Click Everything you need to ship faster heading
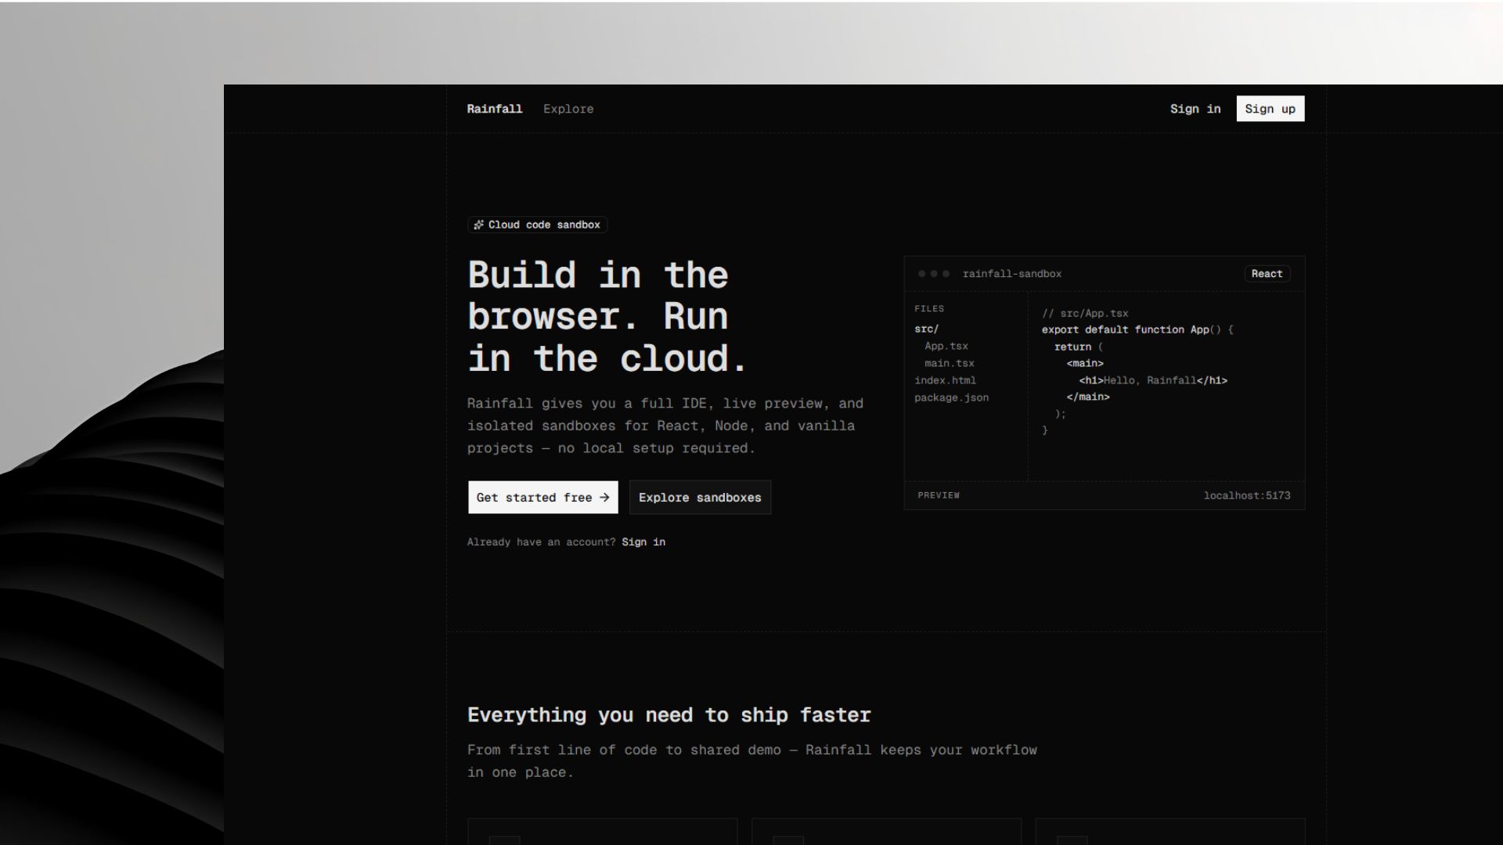 [x=669, y=715]
